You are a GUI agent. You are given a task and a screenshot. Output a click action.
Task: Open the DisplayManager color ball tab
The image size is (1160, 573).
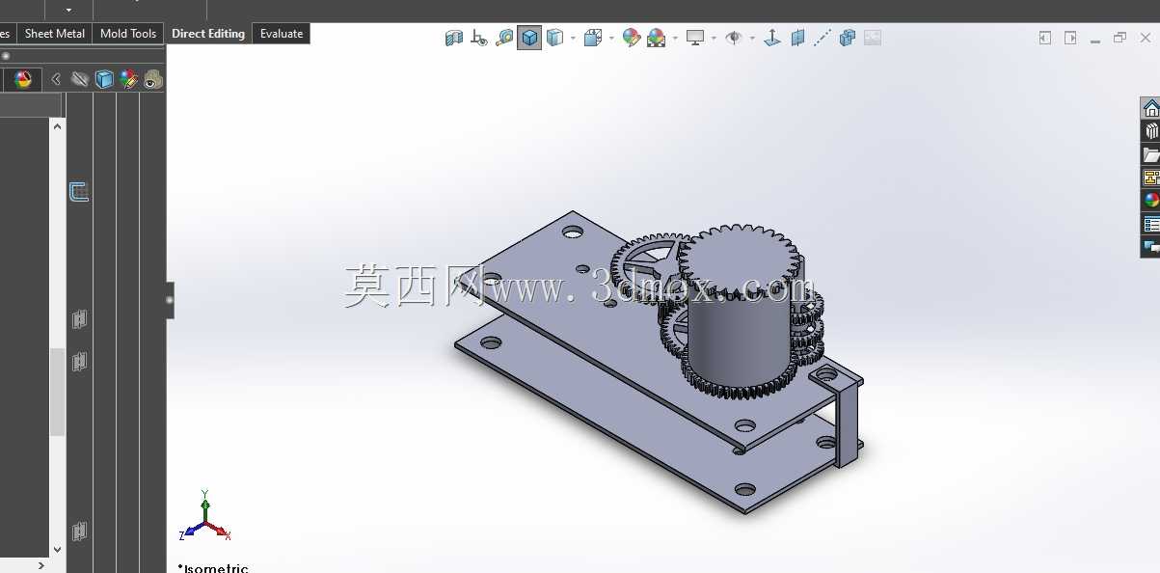tap(23, 79)
